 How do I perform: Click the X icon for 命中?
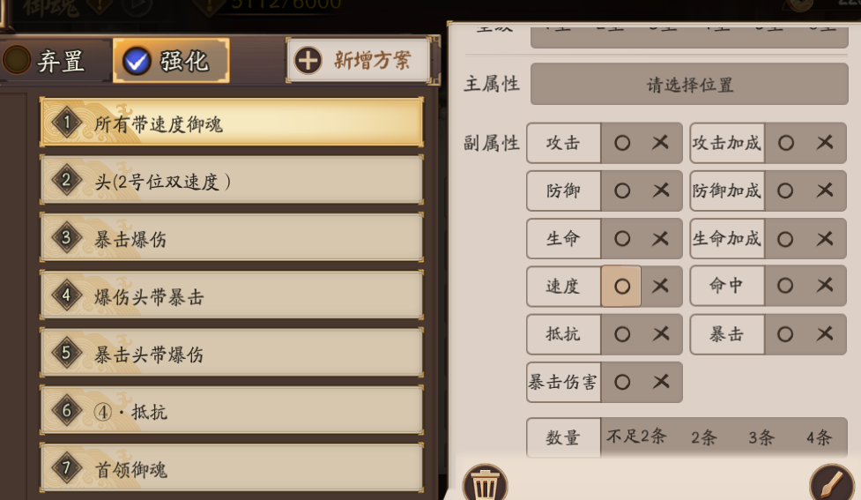[825, 286]
